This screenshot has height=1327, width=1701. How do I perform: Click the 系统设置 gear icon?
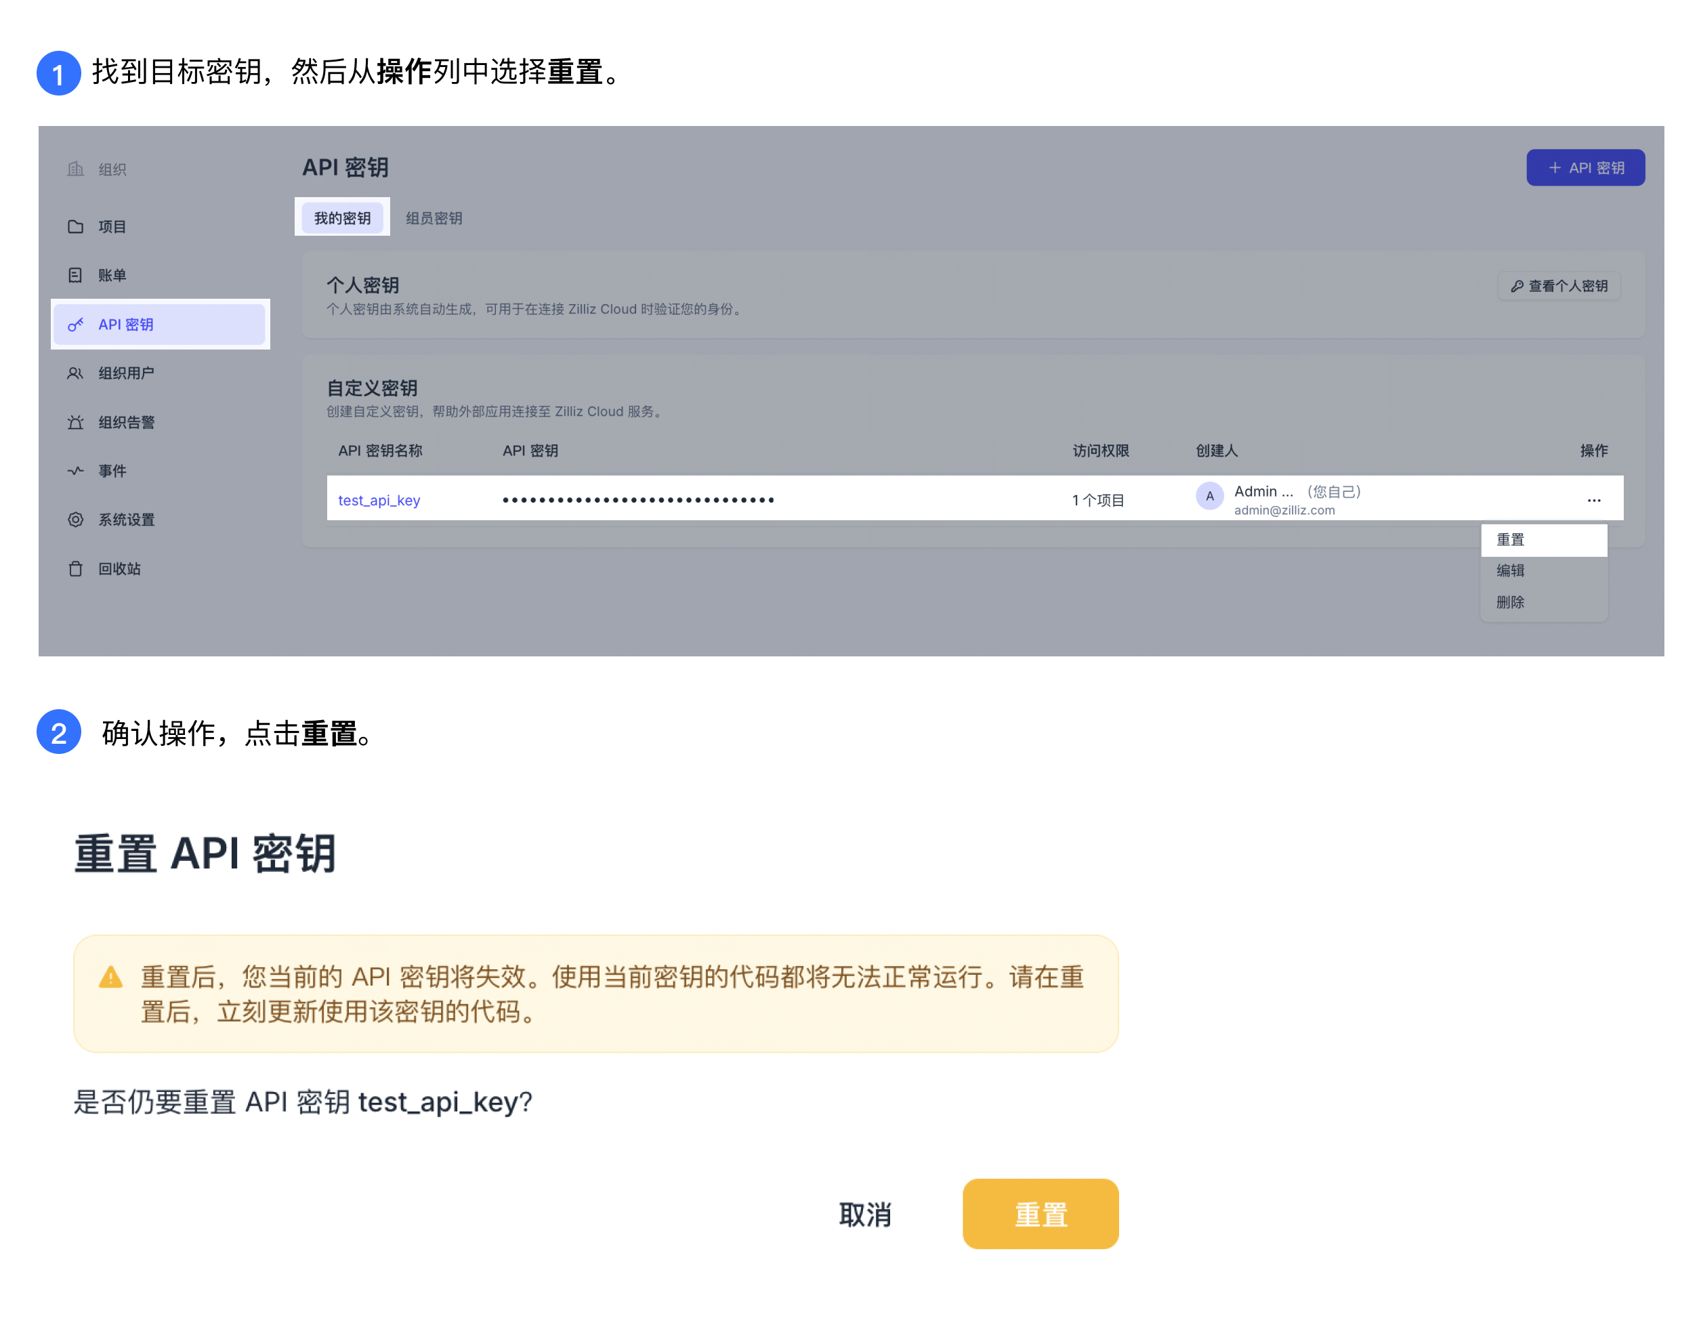click(x=76, y=520)
